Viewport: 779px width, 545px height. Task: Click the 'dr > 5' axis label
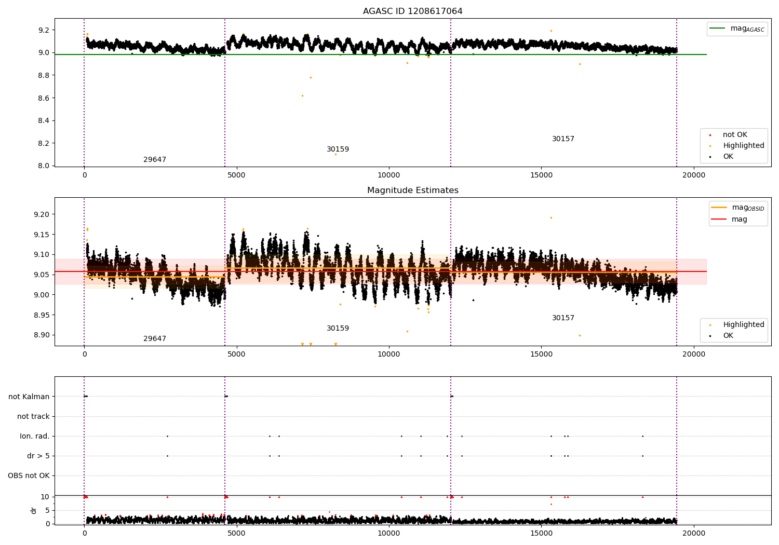pyautogui.click(x=38, y=456)
